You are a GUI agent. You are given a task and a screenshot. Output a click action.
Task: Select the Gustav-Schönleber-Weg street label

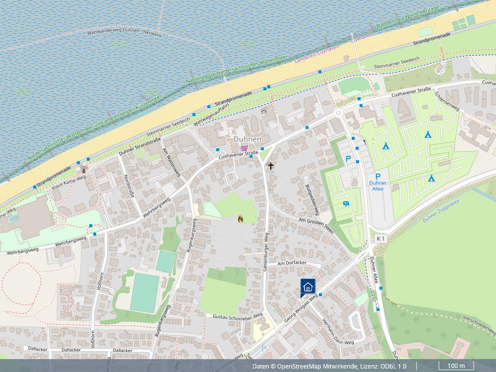pyautogui.click(x=237, y=316)
